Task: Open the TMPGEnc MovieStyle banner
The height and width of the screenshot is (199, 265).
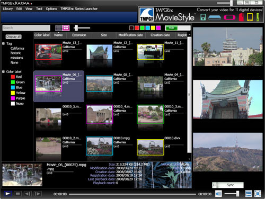Action: click(201, 14)
